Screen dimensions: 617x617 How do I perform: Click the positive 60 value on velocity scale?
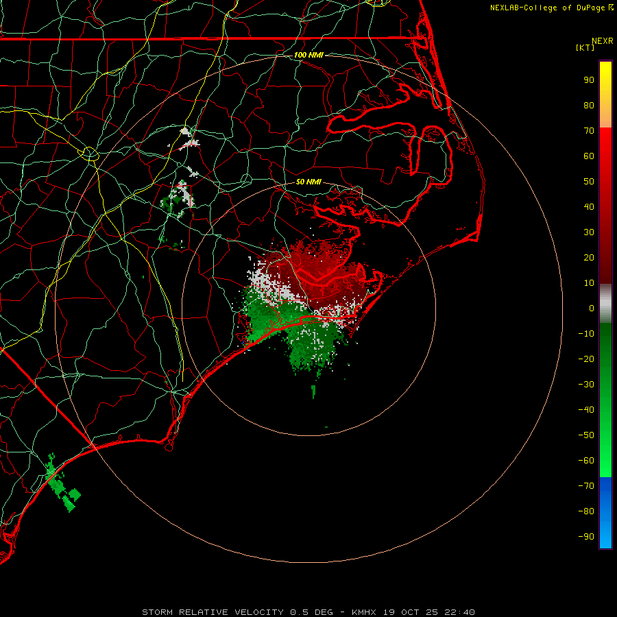coord(589,156)
